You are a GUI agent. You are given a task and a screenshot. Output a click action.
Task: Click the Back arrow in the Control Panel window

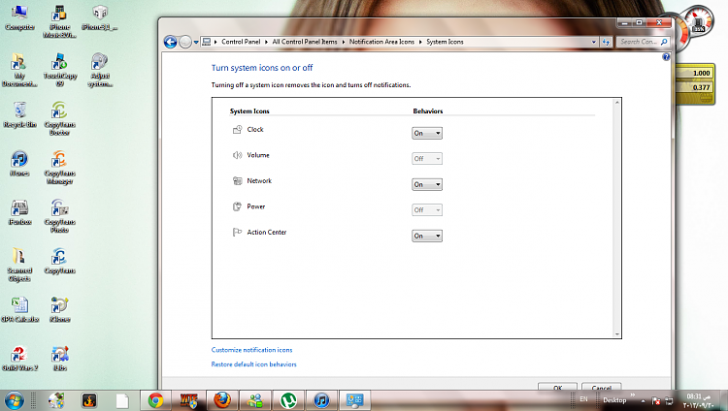click(171, 42)
